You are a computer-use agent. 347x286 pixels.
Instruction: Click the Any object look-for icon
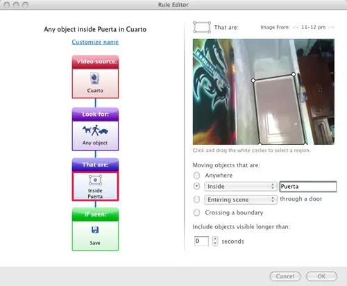point(95,131)
